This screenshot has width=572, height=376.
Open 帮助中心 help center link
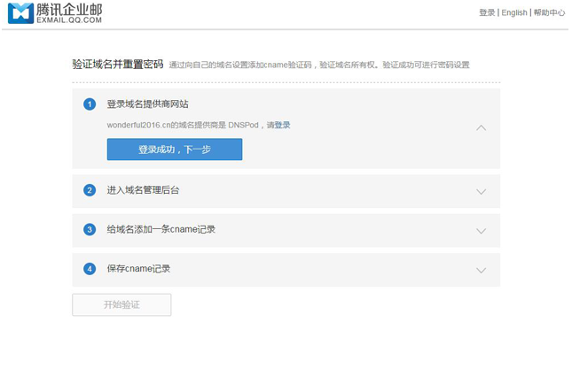pos(549,13)
